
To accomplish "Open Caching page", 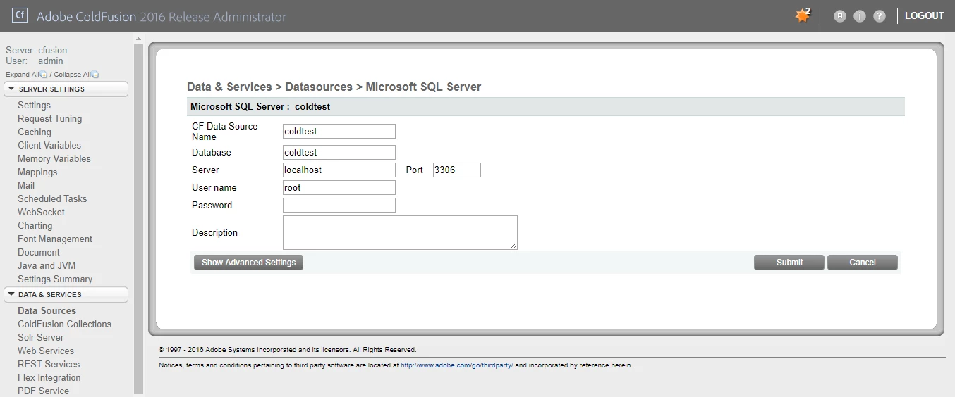I will point(35,132).
